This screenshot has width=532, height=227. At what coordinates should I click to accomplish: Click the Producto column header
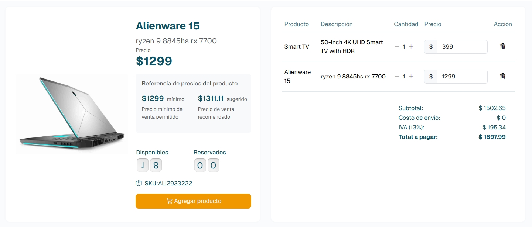pos(297,24)
